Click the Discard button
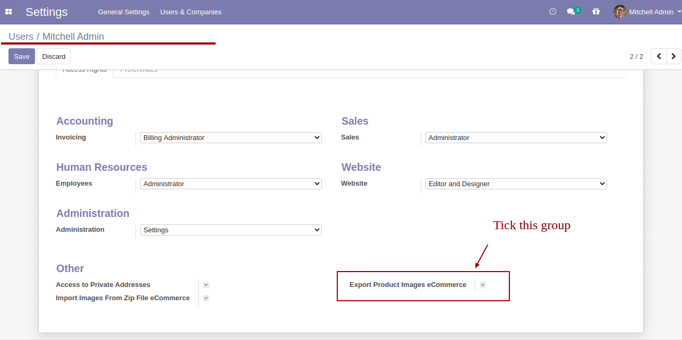 [54, 56]
